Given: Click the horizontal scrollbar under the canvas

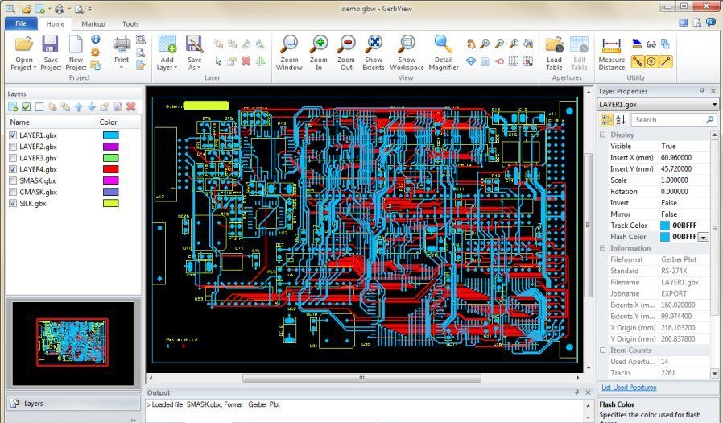Looking at the screenshot, I should pyautogui.click(x=362, y=378).
